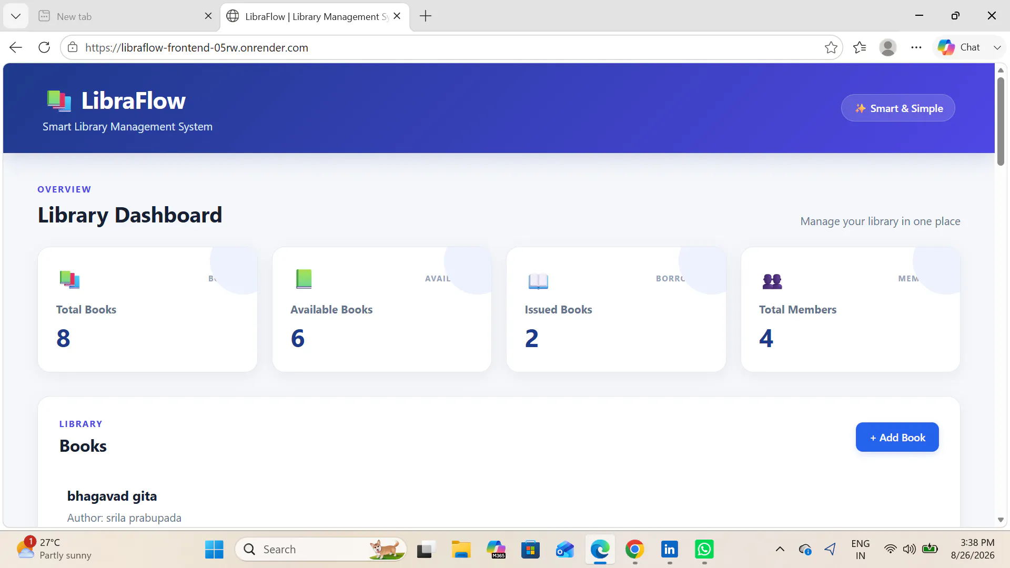
Task: Close the LibraFlow tab
Action: 397,16
